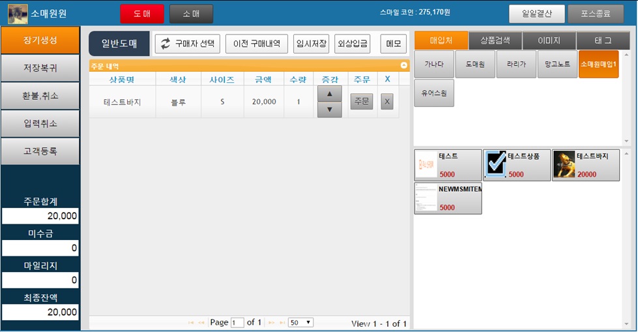Remove 테스트바지 row with X button
Viewport: 638px width, 332px height.
387,102
